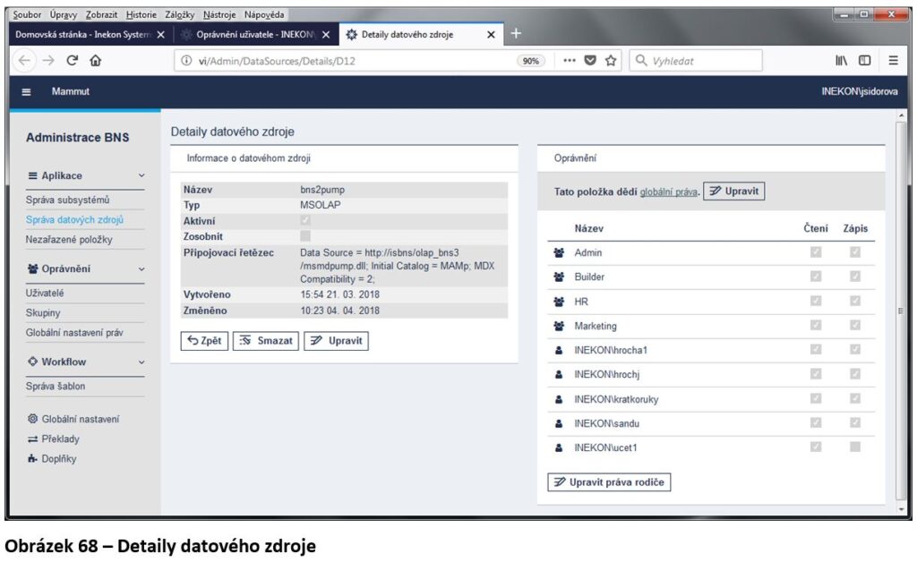Open Nezařazené položky in sidebar

point(69,240)
